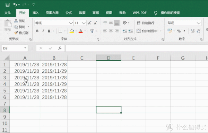Image resolution: width=208 pixels, height=133 pixels.
Task: Expand the font color dropdown arrow
Action: pyautogui.click(x=85, y=31)
